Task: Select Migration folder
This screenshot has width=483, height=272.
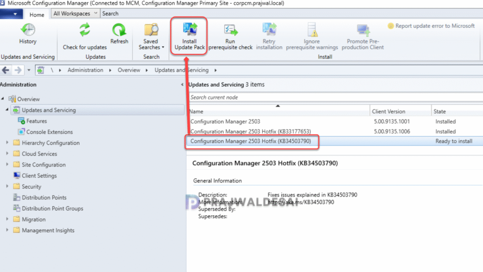Action: 33,220
